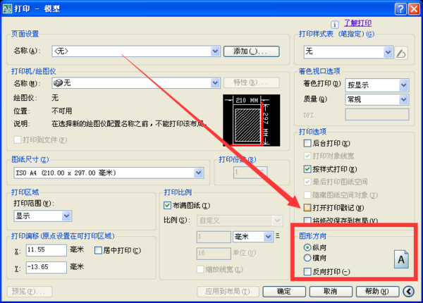Click the 取消 button
This screenshot has height=303, width=423.
click(x=331, y=292)
